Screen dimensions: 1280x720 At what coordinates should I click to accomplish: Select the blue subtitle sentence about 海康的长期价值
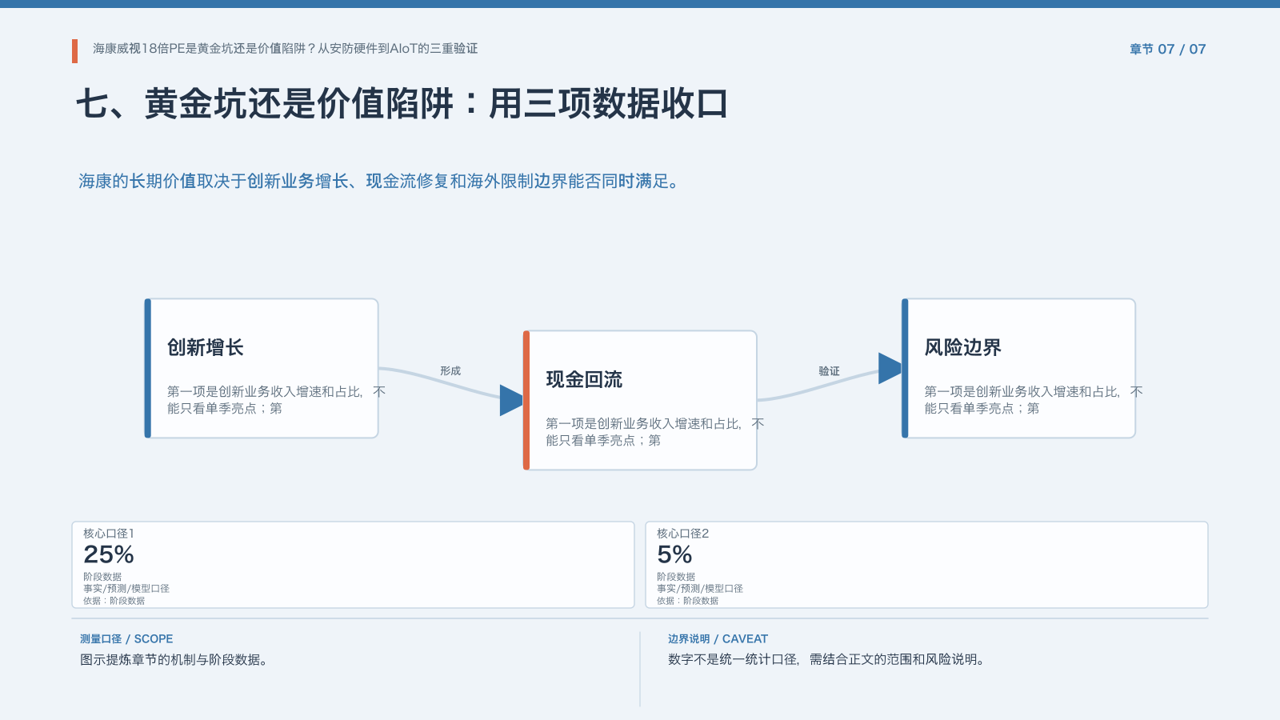379,182
